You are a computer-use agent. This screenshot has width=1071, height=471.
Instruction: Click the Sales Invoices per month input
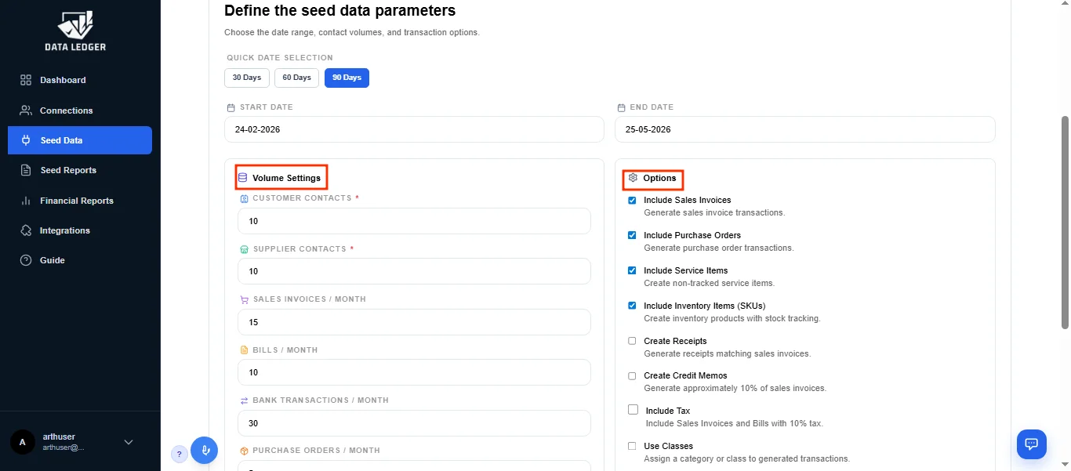pyautogui.click(x=414, y=322)
